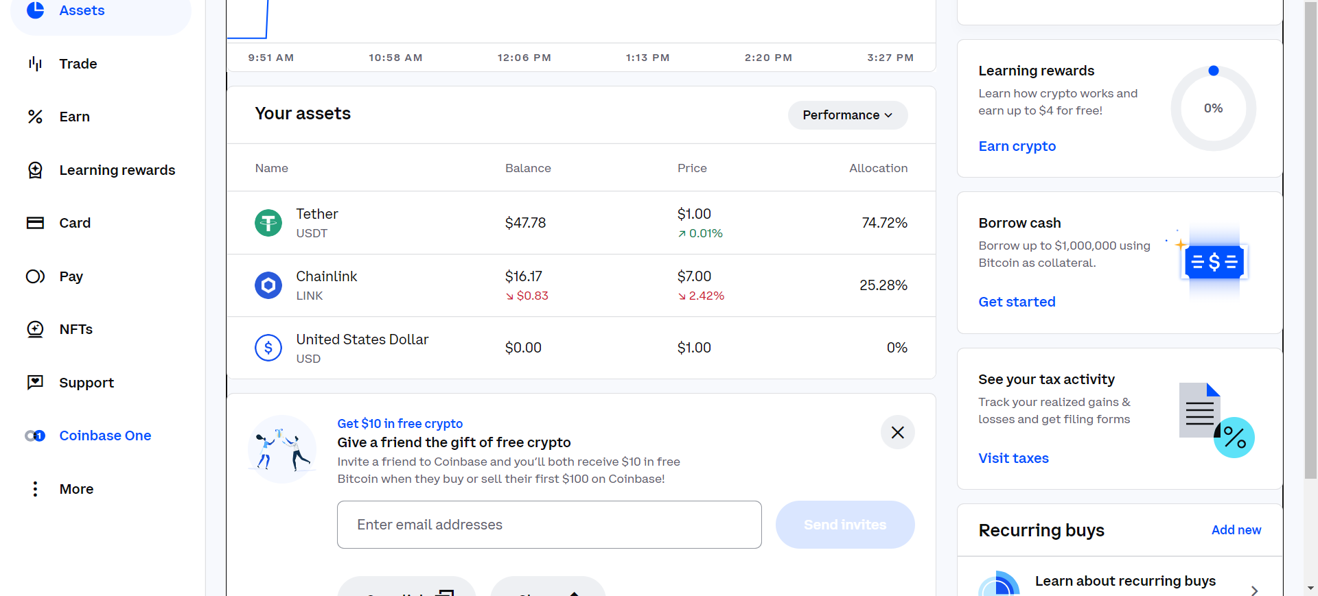Click Get started under Borrow cash
This screenshot has height=596, width=1318.
[x=1017, y=302]
